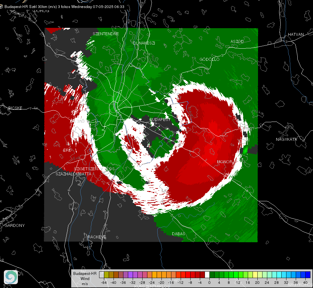Click the NAGYKÁTA town label
The width and height of the screenshot is (313, 288).
(x=286, y=139)
